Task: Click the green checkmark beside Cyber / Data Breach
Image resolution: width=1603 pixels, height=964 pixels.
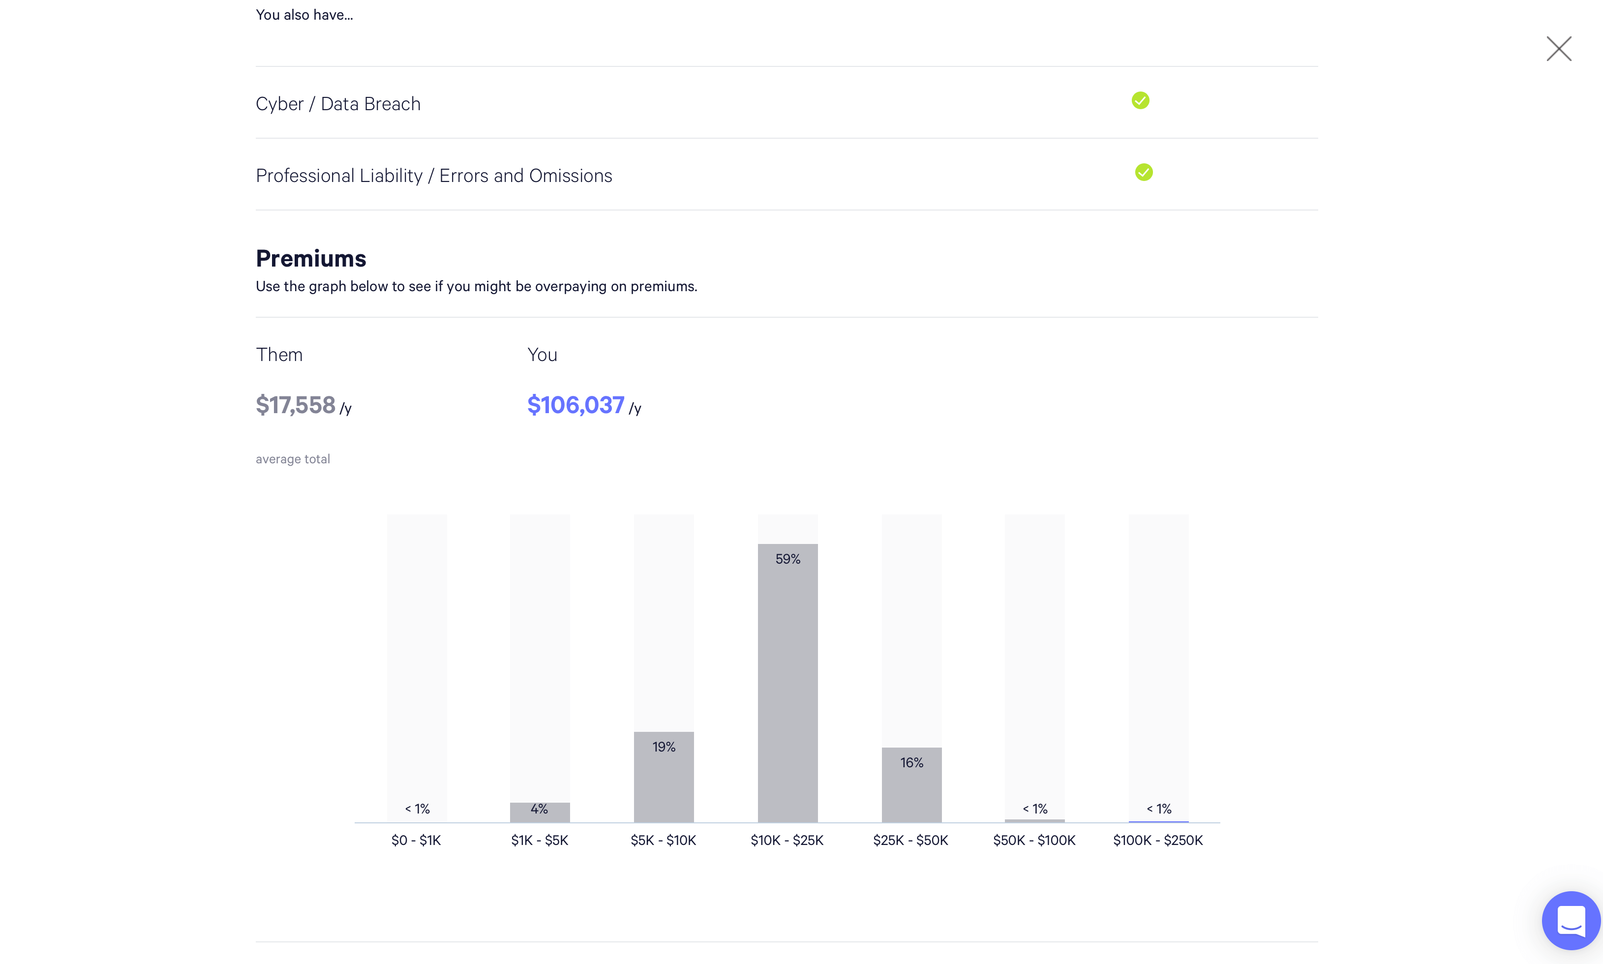Action: 1140,101
